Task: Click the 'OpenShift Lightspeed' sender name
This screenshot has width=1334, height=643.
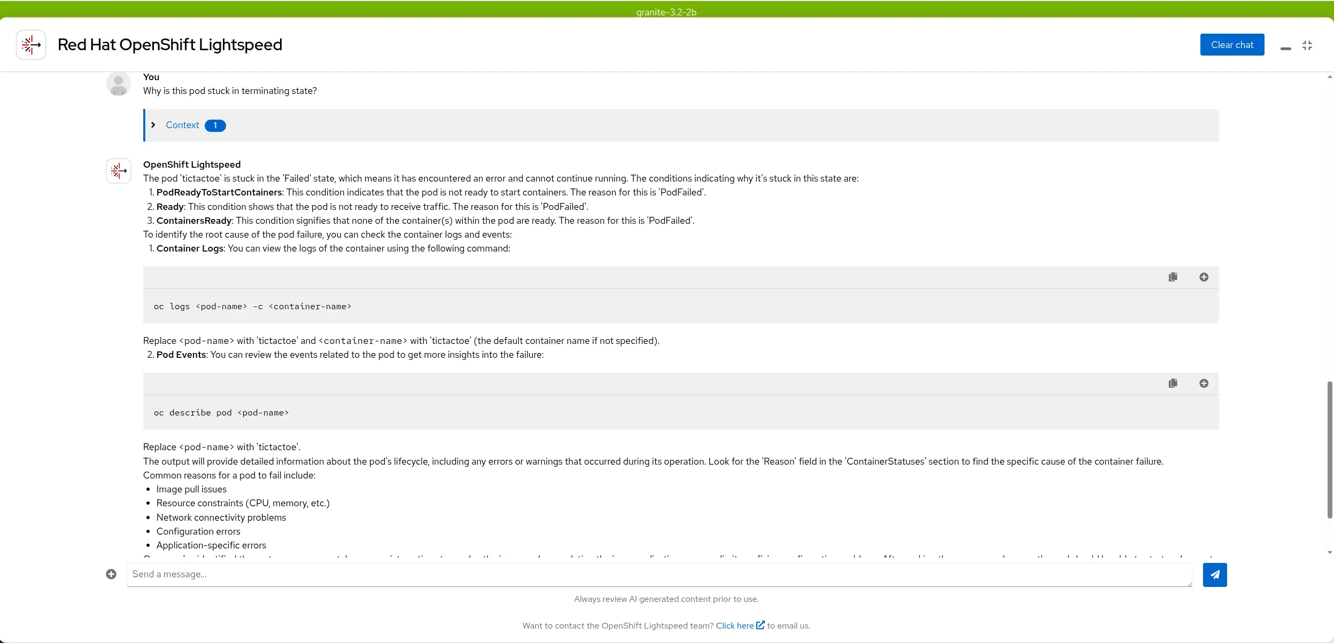Action: point(192,164)
